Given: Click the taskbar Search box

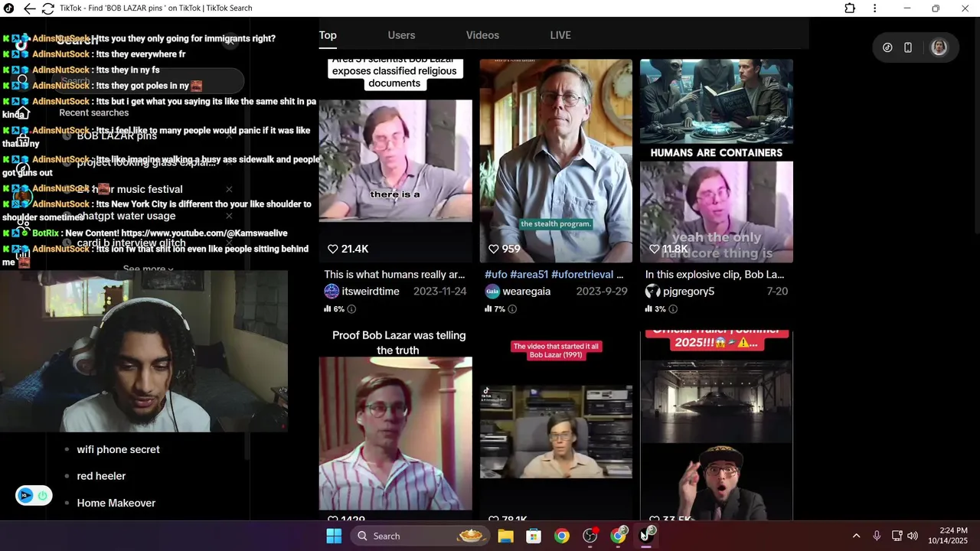Looking at the screenshot, I should click(x=421, y=536).
